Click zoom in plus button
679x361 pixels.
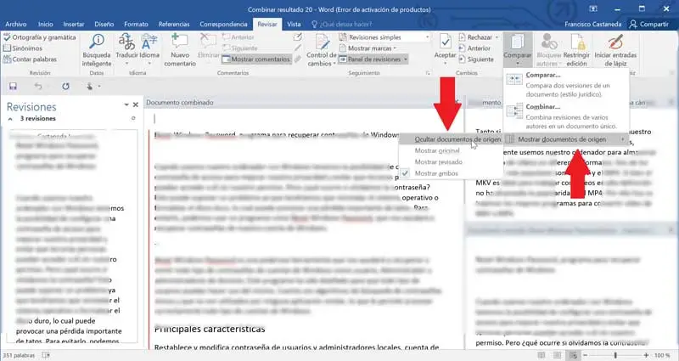coord(646,355)
